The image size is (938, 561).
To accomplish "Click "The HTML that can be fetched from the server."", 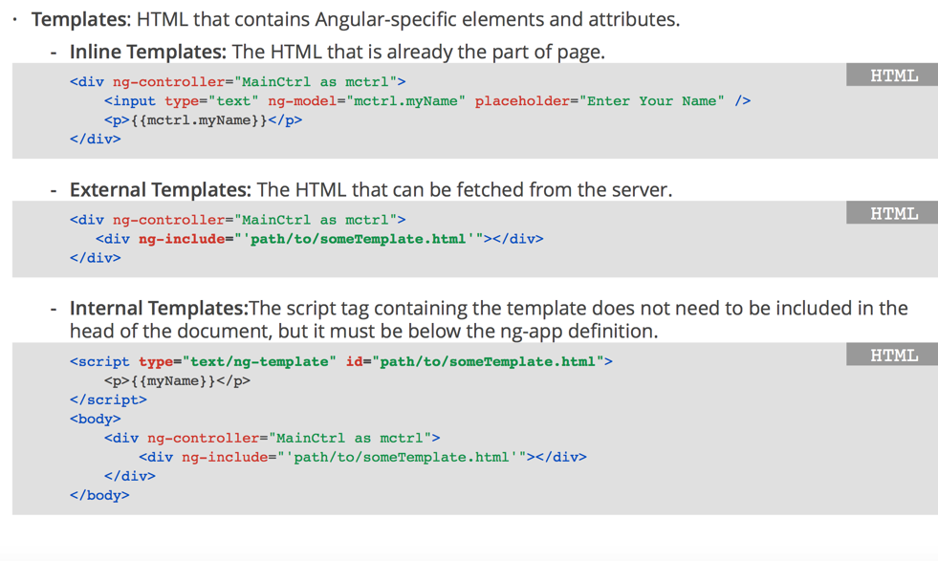I will click(x=465, y=190).
